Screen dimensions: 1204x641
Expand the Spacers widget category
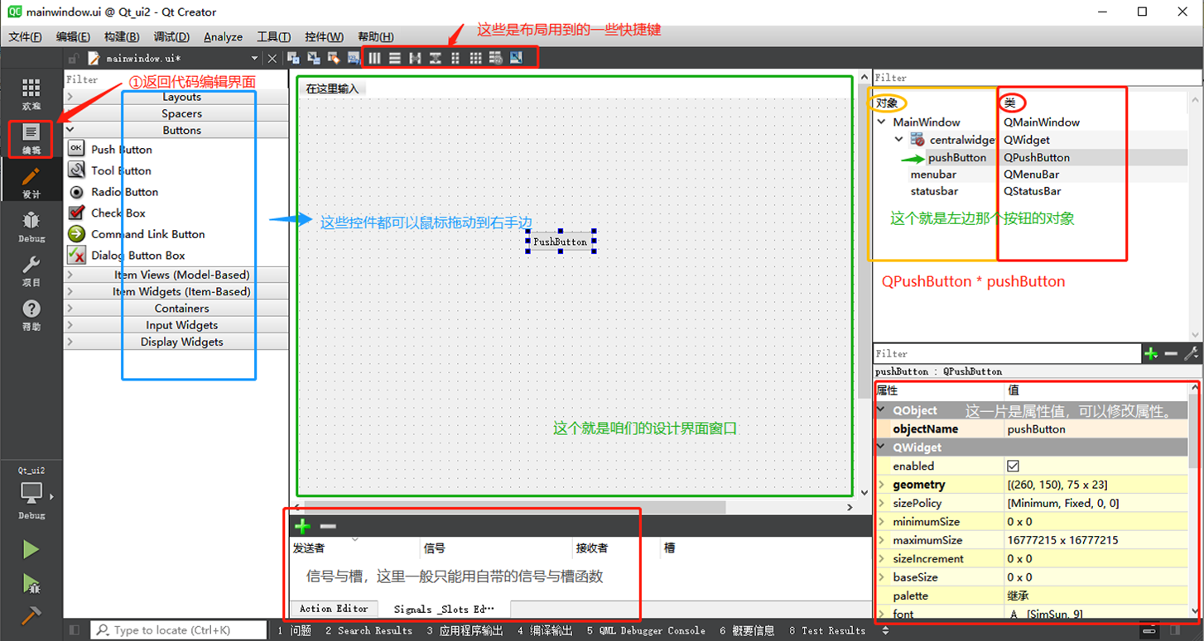(176, 113)
